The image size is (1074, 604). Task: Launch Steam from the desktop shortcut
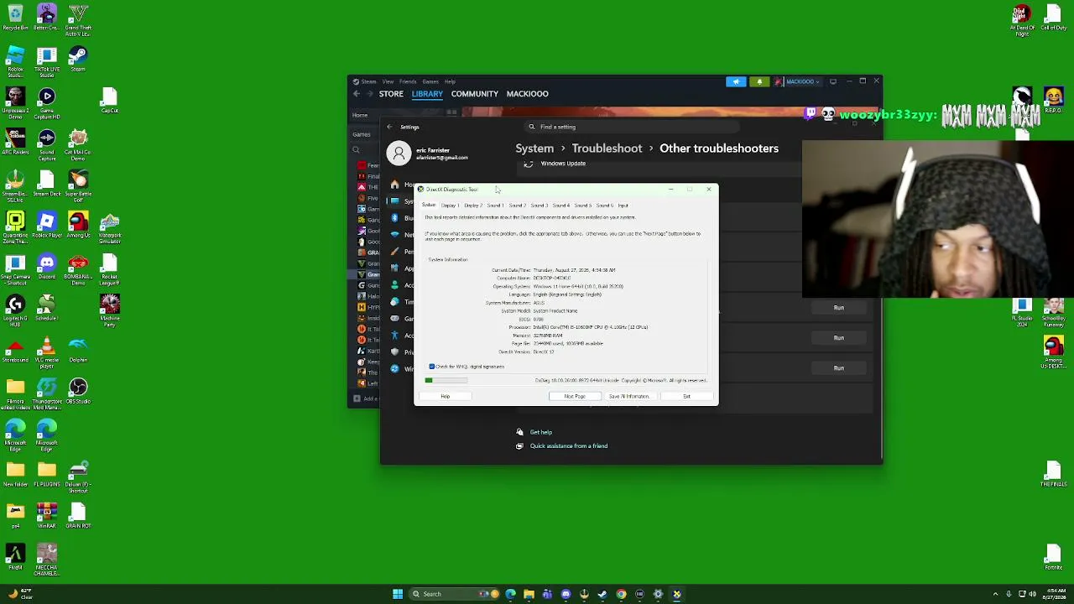pos(78,60)
